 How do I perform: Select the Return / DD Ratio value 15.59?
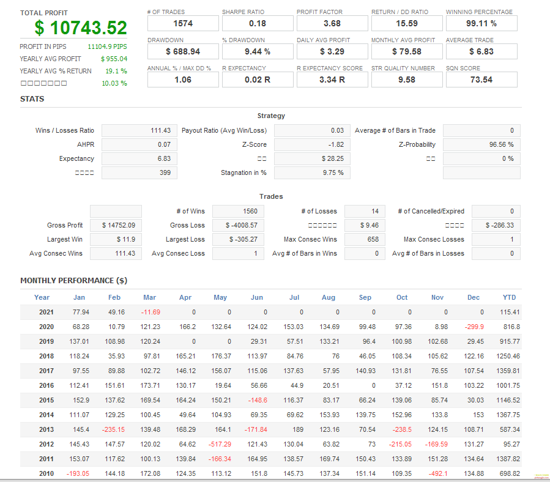point(407,23)
